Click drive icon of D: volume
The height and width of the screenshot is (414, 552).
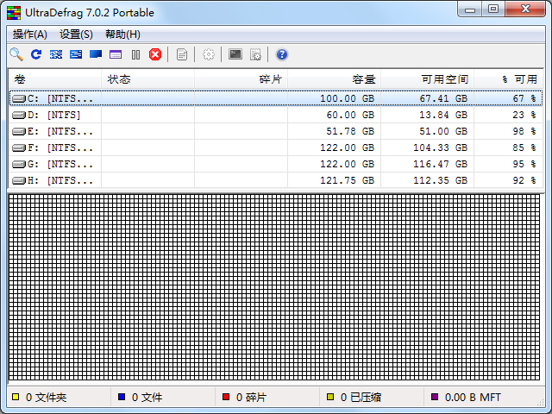tap(19, 115)
